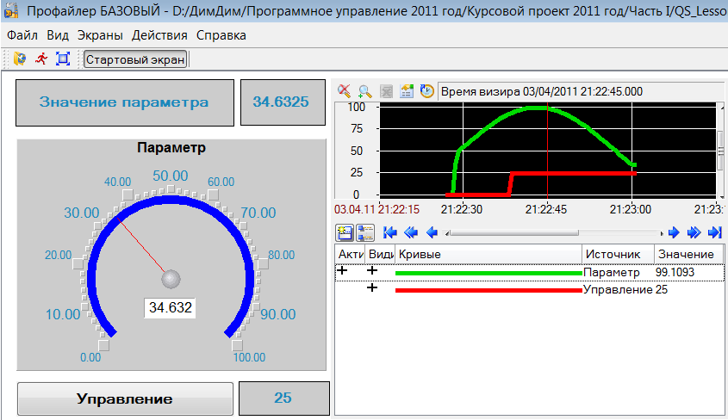
Task: Toggle the active mark of the Параметр curve
Action: tap(342, 270)
